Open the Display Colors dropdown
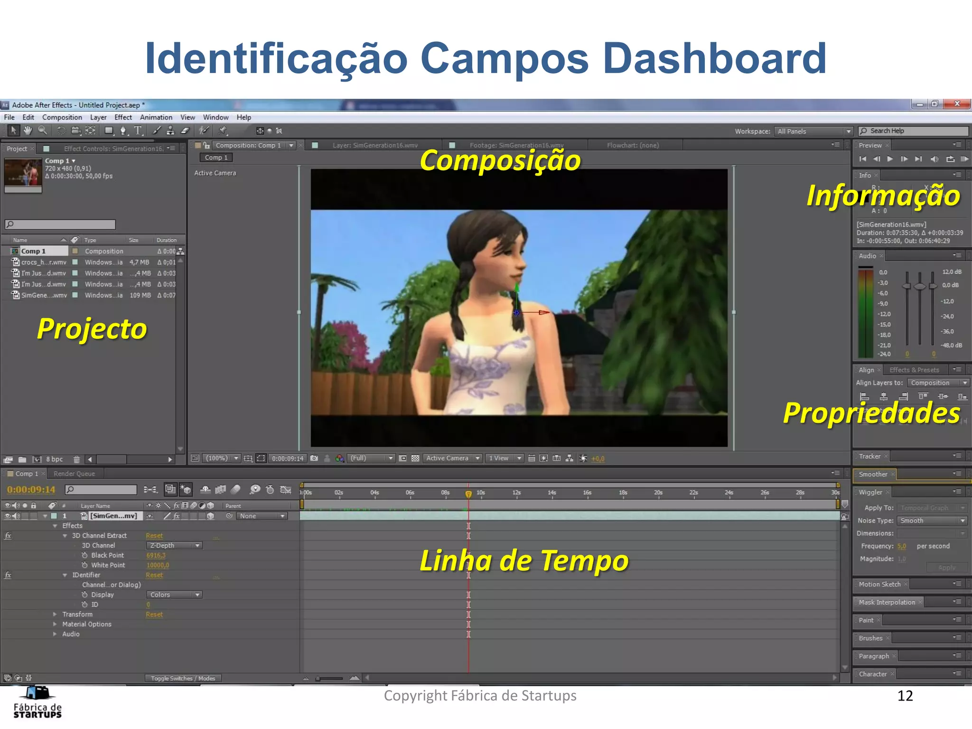 coord(174,595)
